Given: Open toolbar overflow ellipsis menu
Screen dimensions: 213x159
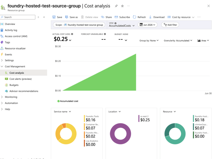Looking at the screenshot, I should point(199,17).
